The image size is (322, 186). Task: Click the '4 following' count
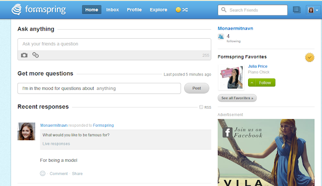click(x=233, y=38)
